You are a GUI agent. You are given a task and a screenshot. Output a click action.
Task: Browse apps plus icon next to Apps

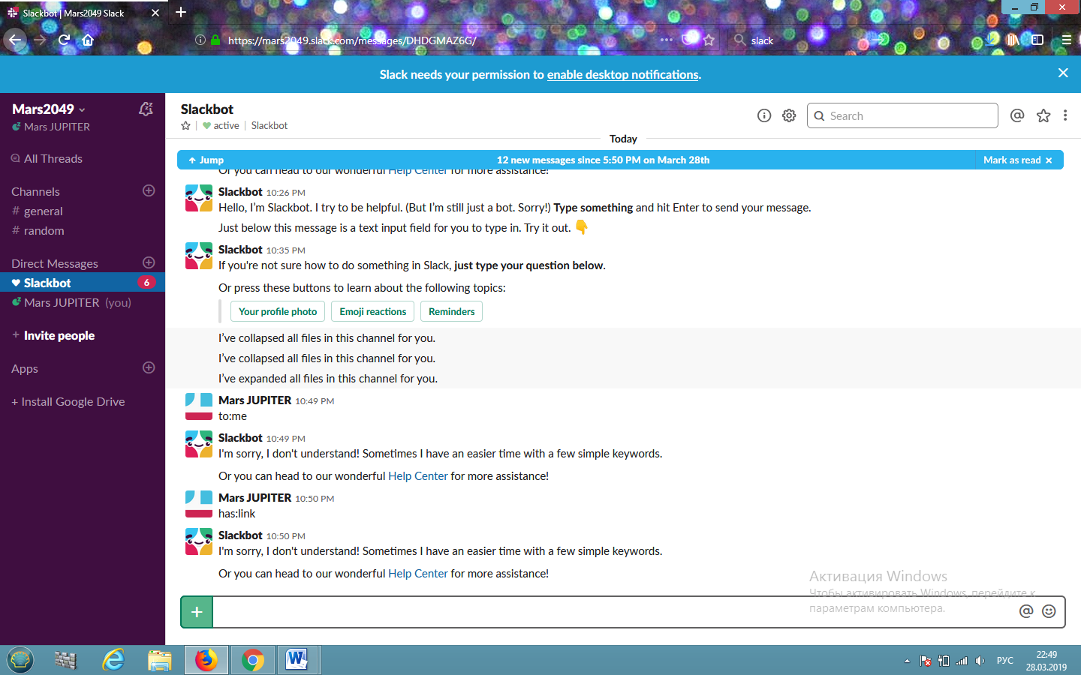tap(149, 367)
